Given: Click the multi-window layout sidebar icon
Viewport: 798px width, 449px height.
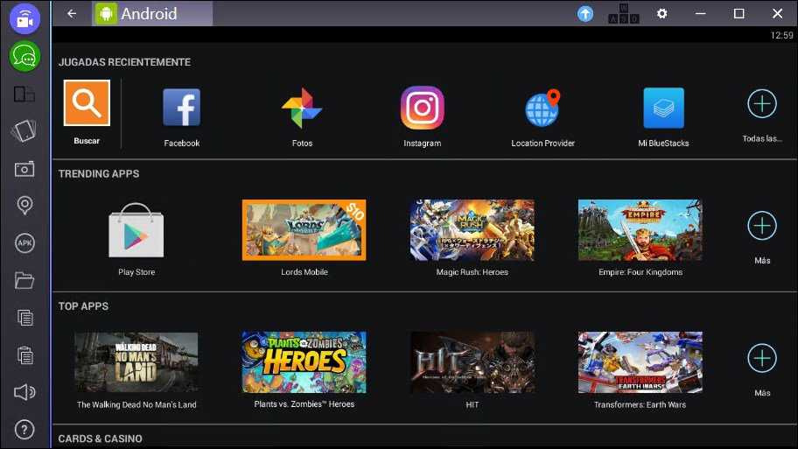Looking at the screenshot, I should [24, 95].
